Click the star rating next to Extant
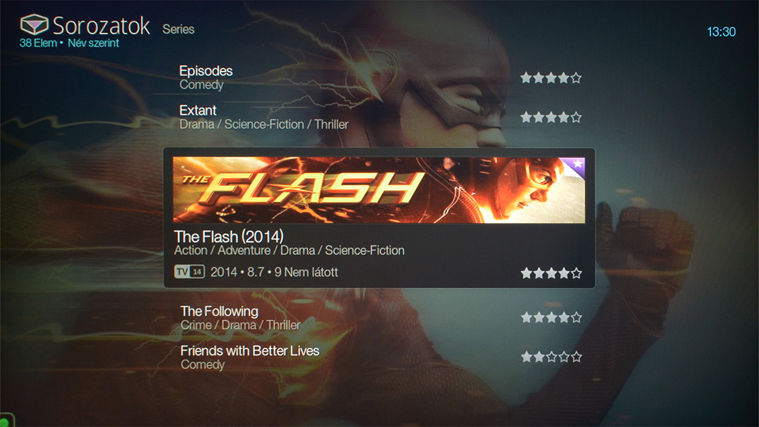The image size is (759, 427). pos(551,117)
